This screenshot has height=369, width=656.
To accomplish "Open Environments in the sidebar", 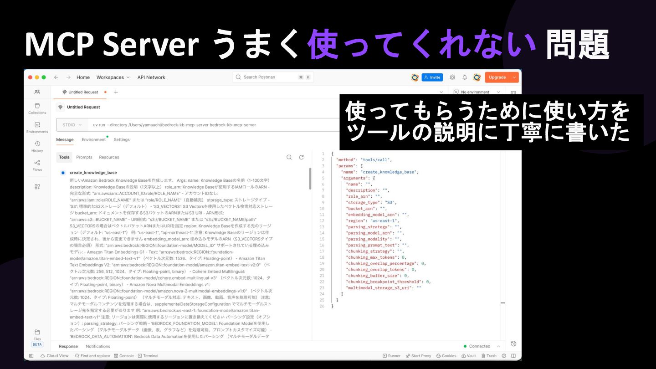I will coord(37,128).
